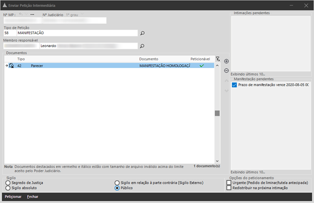Select Sigilo absoluto radio option
The width and height of the screenshot is (314, 203).
click(x=8, y=188)
